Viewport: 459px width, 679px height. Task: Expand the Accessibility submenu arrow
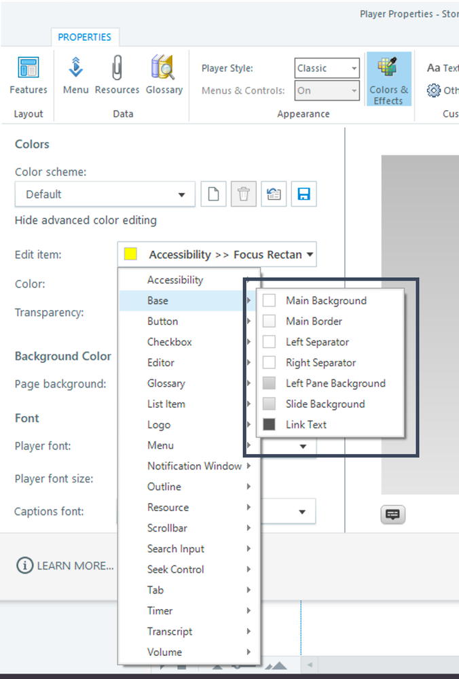click(249, 280)
